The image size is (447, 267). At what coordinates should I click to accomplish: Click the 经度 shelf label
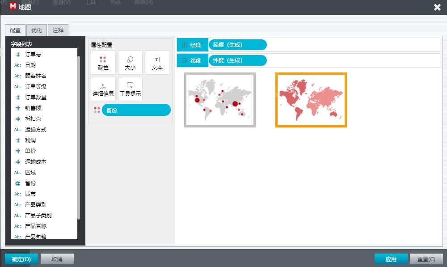pos(196,45)
